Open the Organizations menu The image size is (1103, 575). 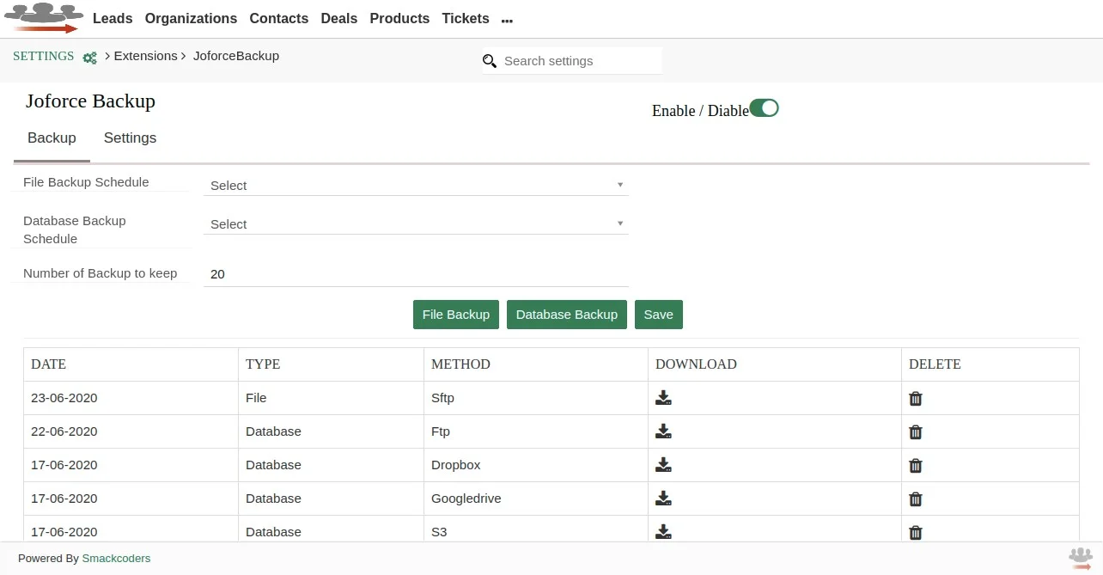[191, 18]
